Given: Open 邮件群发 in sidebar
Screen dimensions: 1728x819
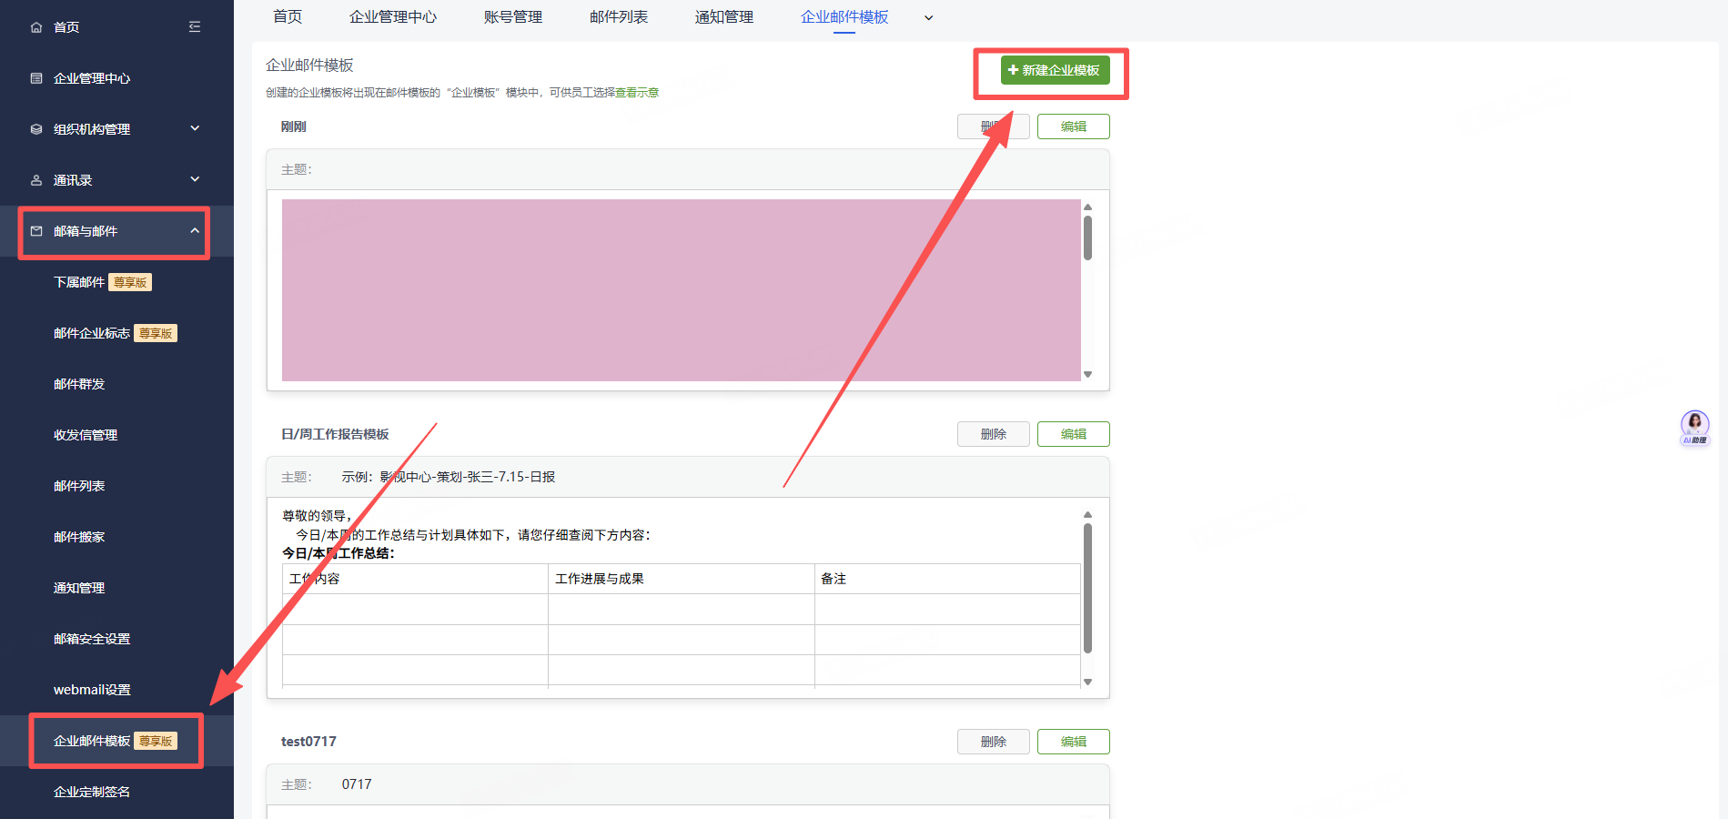Looking at the screenshot, I should tap(79, 384).
